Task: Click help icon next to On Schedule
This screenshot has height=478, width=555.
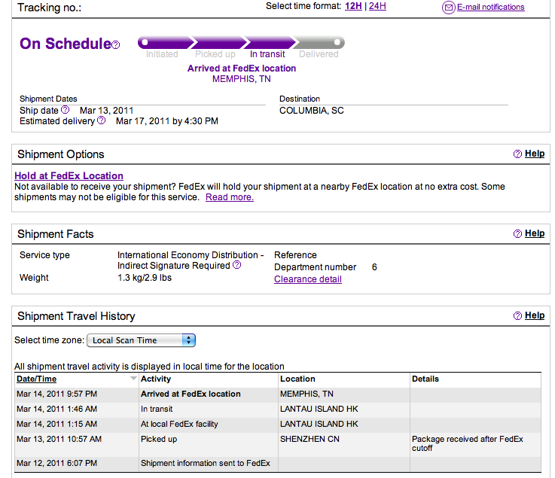Action: point(116,45)
